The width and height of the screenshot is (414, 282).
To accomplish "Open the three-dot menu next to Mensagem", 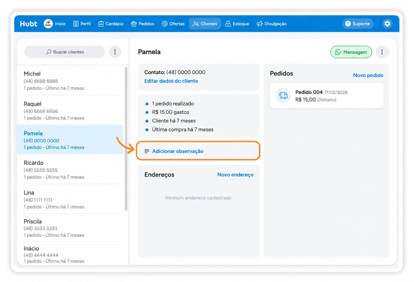I will [x=382, y=52].
